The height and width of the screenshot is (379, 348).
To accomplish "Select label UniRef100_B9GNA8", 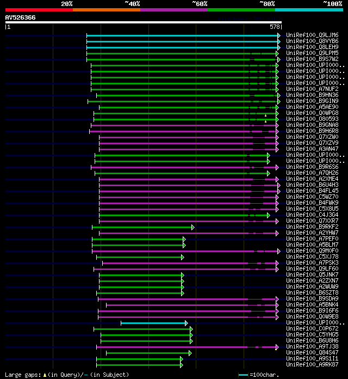I will [312, 125].
